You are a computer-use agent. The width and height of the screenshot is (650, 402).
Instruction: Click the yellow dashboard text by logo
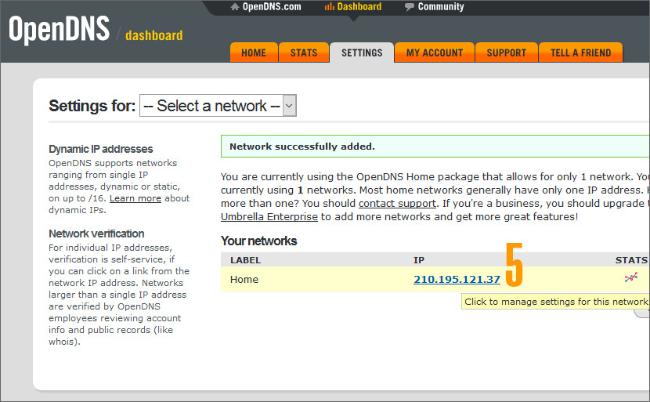tap(153, 36)
